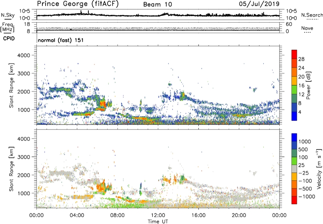Click the 'N.Search' legend label

(x=312, y=15)
